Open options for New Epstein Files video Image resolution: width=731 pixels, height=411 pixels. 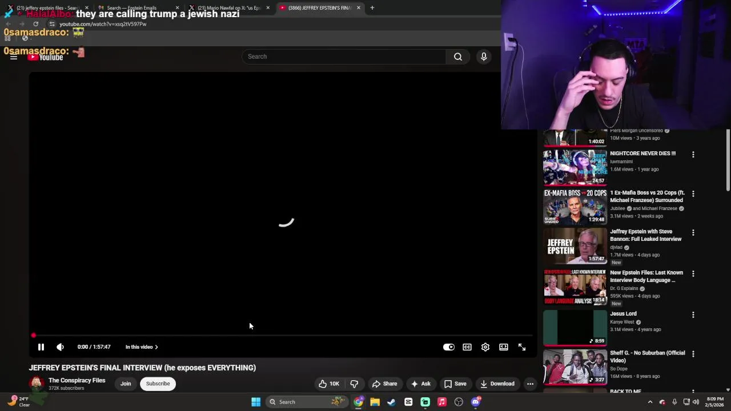click(x=693, y=274)
